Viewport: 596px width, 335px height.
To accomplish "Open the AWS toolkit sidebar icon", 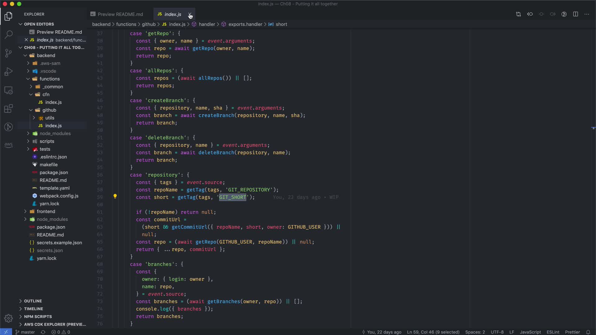I will pyautogui.click(x=9, y=145).
